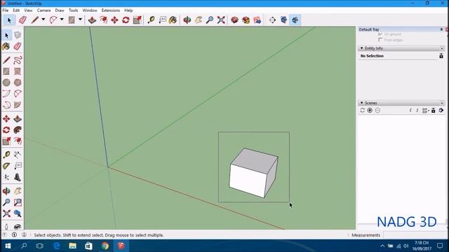
Task: Select the Move tool in the top toolbar
Action: pos(114,20)
